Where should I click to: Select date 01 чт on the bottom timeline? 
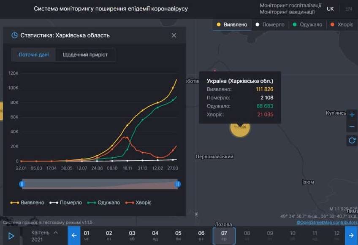pos(87,235)
